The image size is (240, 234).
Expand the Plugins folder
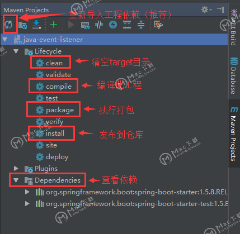pos(16,168)
